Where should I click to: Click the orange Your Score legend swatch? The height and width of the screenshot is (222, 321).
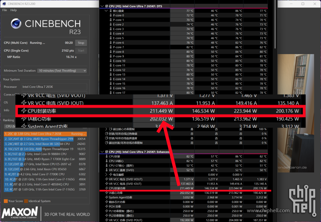point(6,201)
